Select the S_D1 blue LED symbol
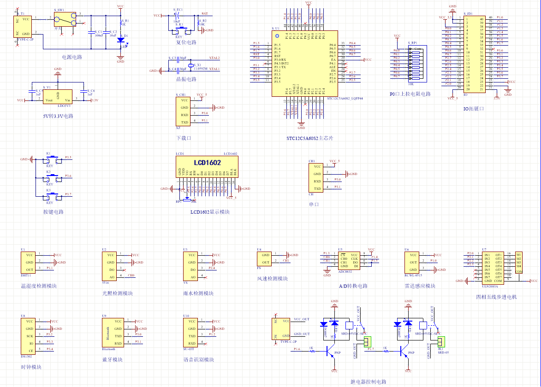 (x=120, y=40)
